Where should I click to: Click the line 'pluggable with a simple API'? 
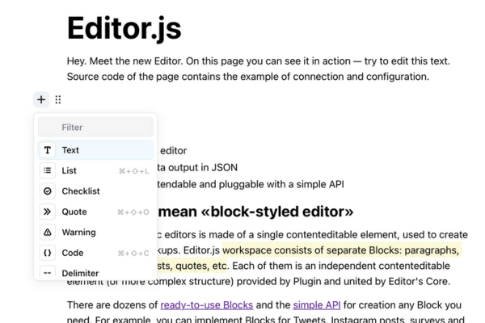click(x=281, y=184)
